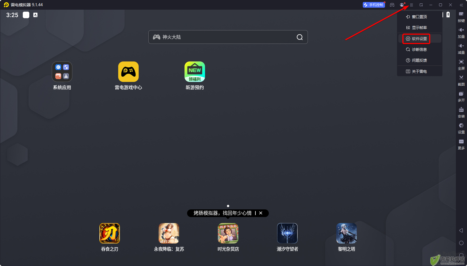Viewport: 467px width, 266px height.
Task: Open 关于雷电 menu entry
Action: pyautogui.click(x=419, y=71)
